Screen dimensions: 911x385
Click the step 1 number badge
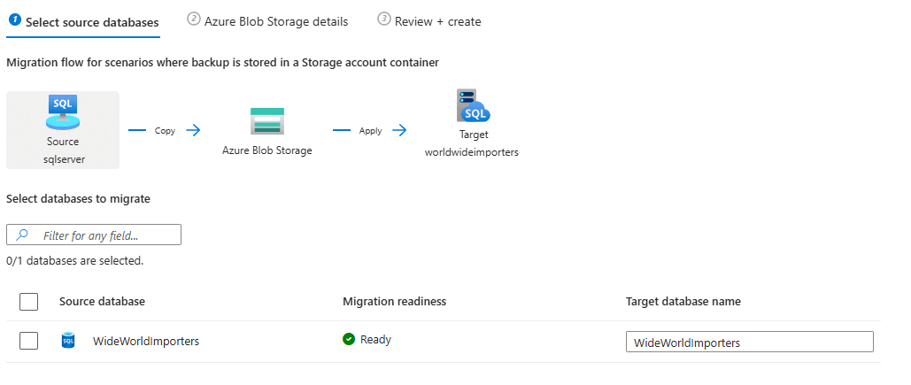[x=16, y=19]
